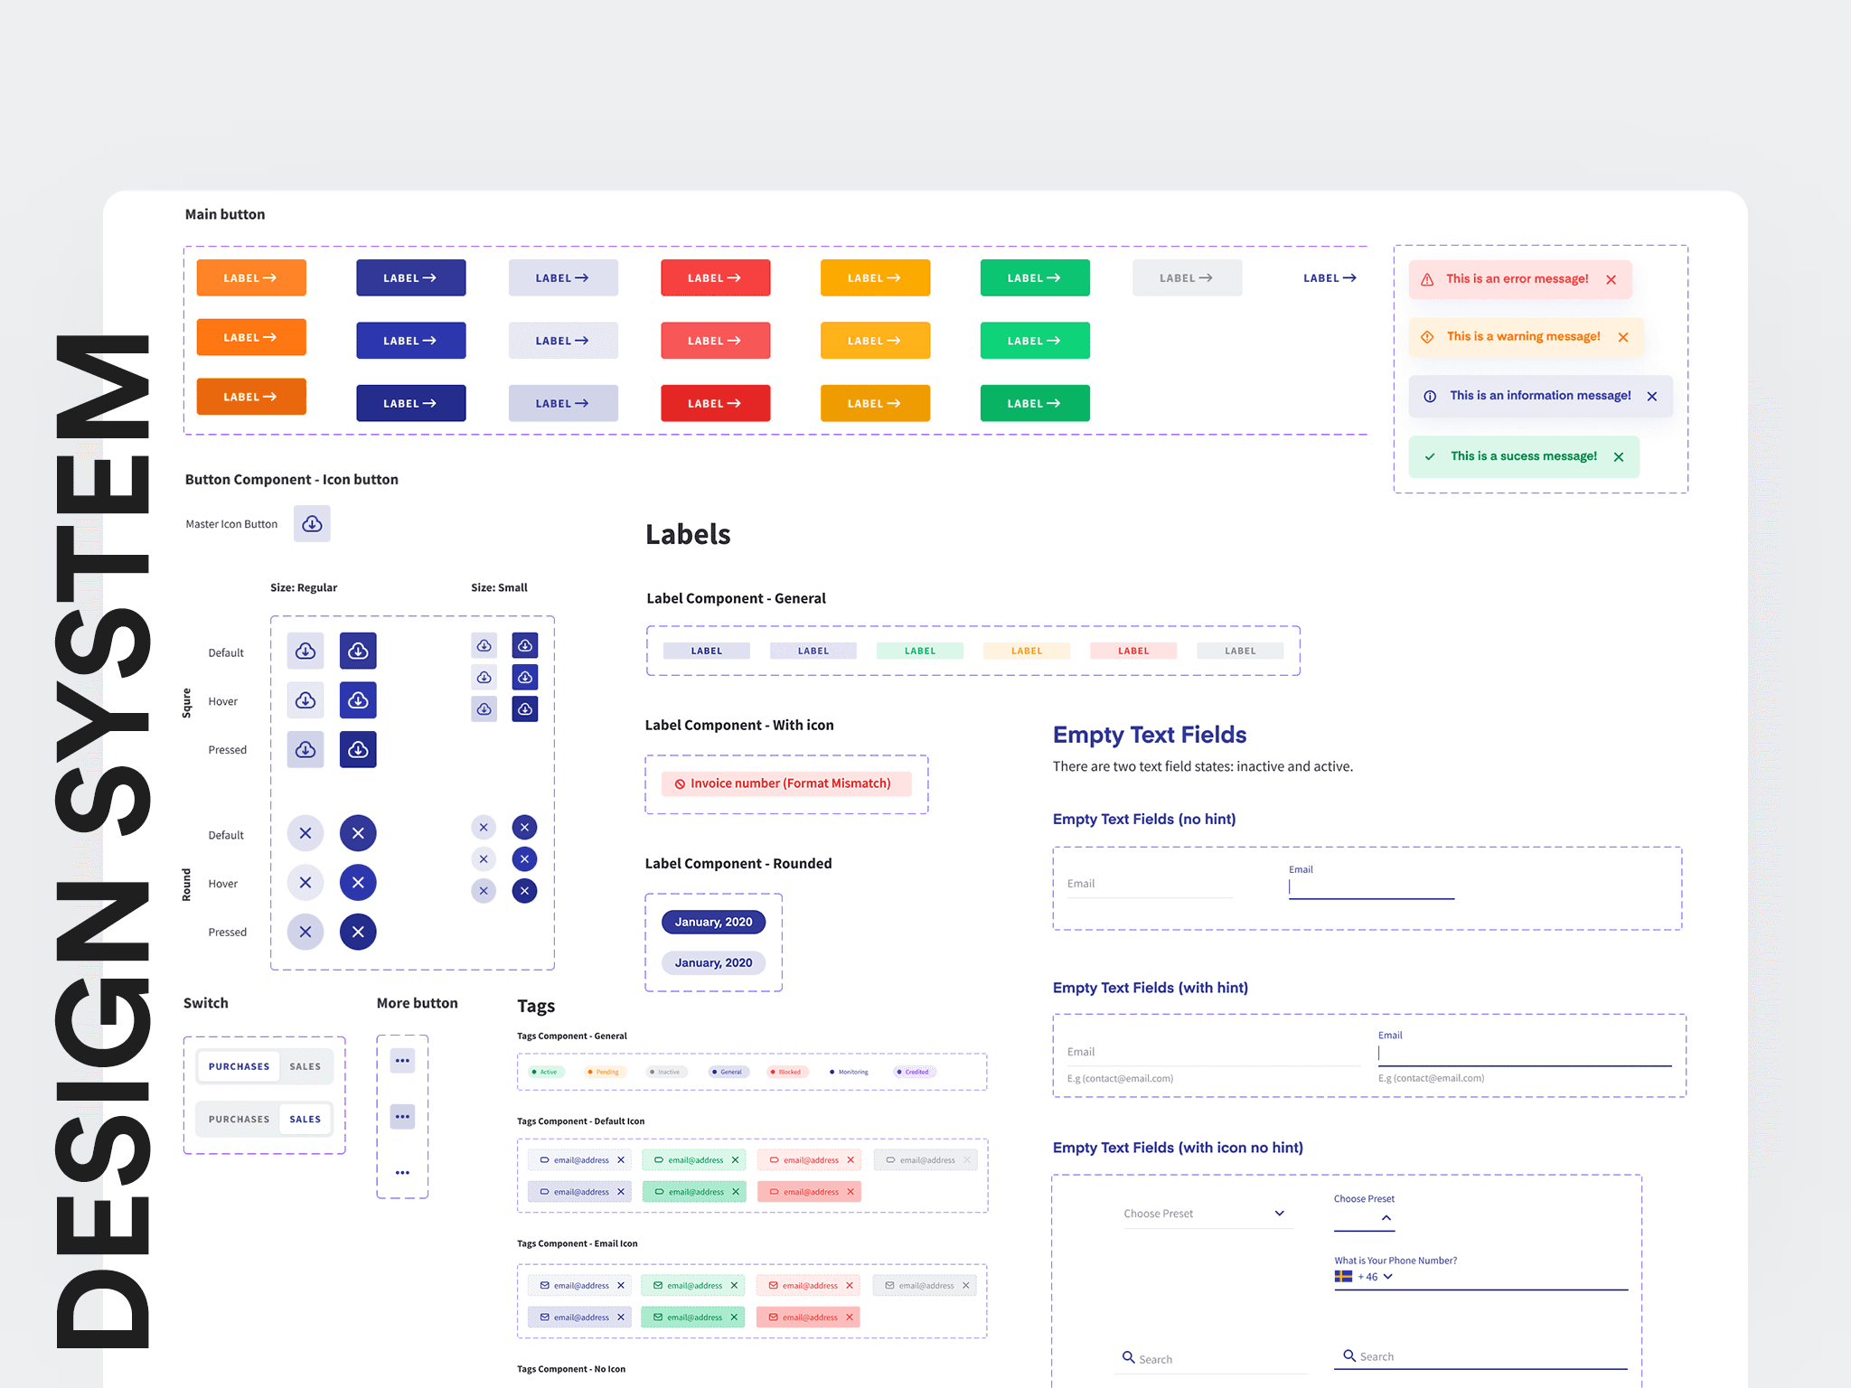The image size is (1851, 1388).
Task: Dismiss the warning message with its X
Action: pyautogui.click(x=1623, y=337)
